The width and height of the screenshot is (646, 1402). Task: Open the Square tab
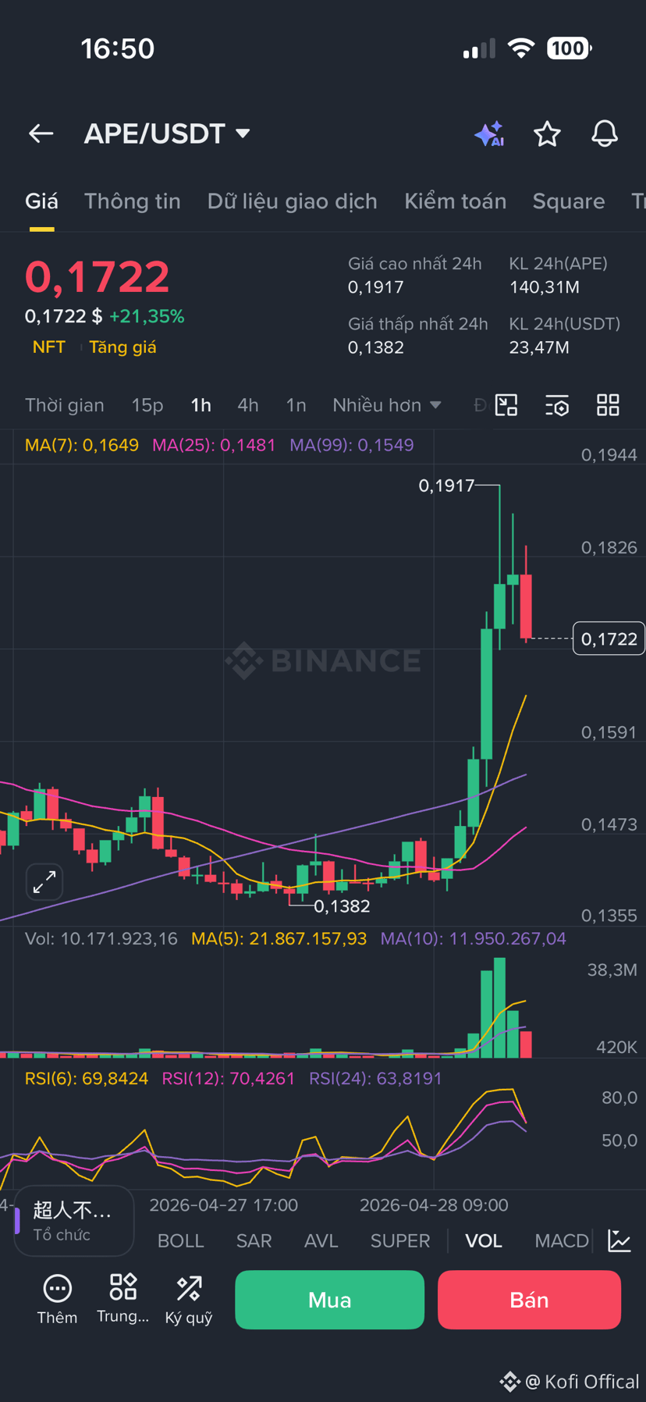[x=569, y=201]
